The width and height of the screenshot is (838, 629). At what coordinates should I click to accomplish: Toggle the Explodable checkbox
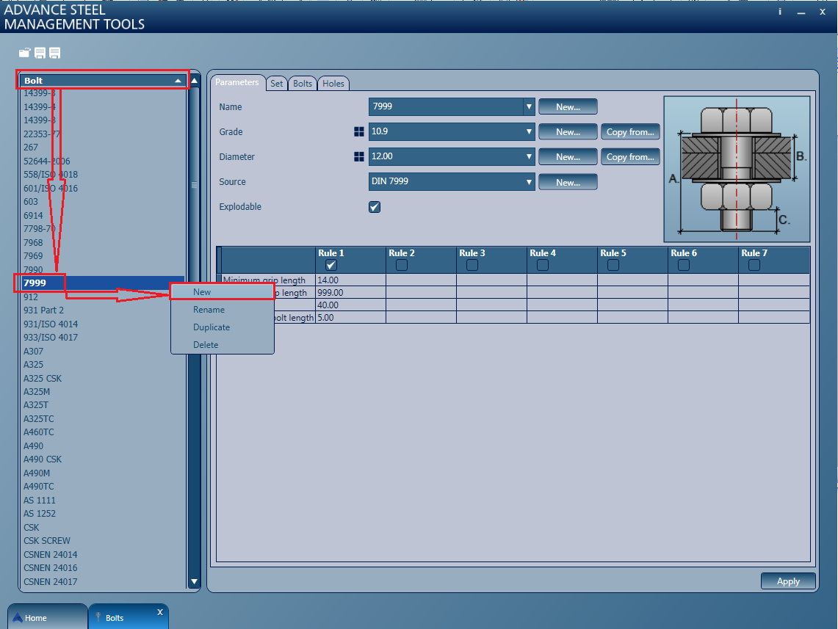(374, 207)
